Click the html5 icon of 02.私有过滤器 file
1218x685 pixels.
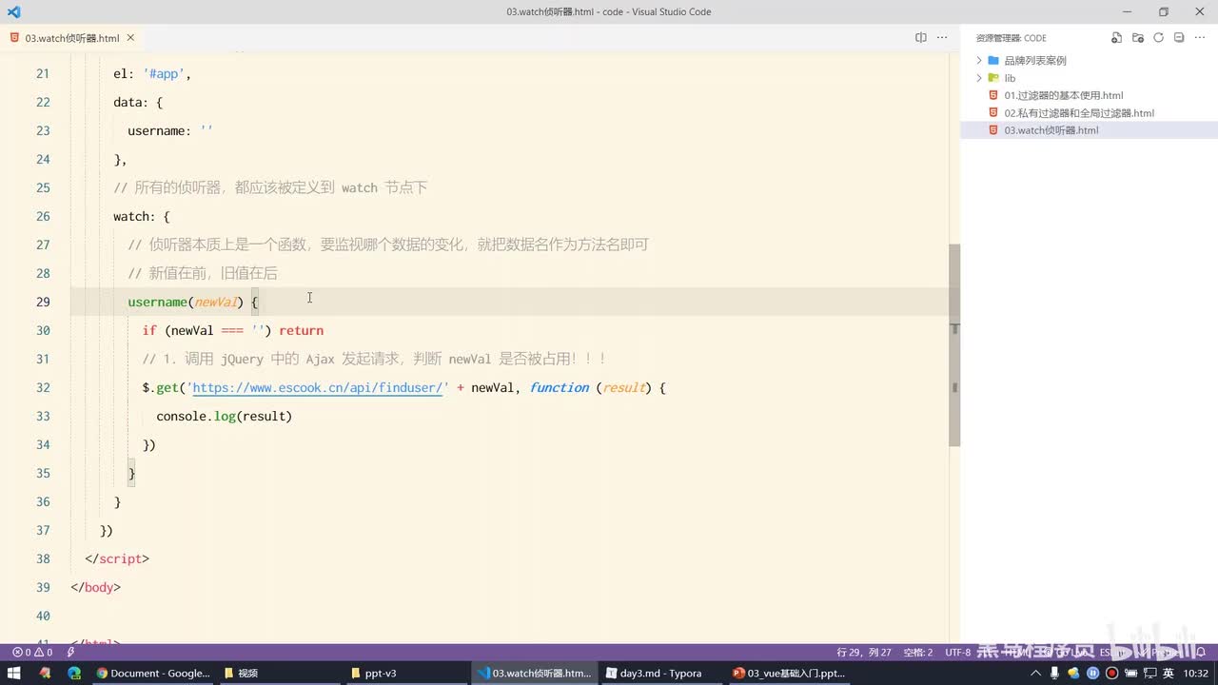click(x=993, y=113)
